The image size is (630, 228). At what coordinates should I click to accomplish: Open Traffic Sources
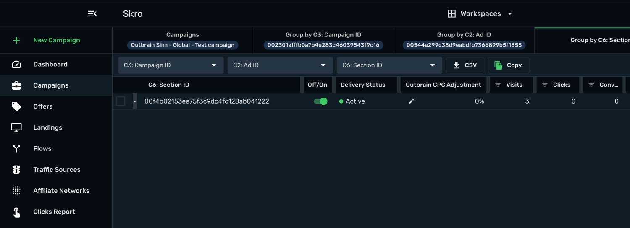pyautogui.click(x=57, y=170)
